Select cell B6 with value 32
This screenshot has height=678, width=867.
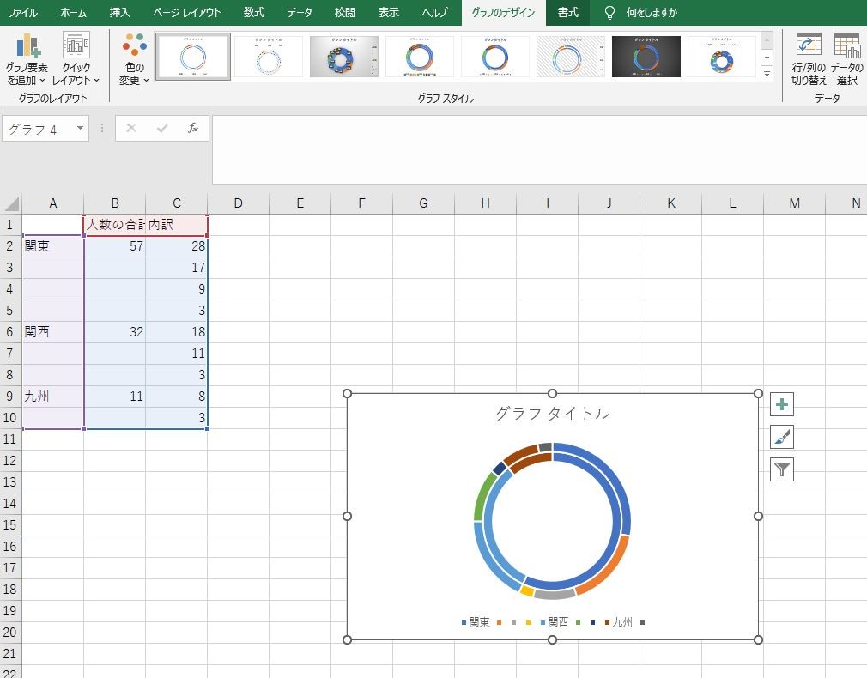pyautogui.click(x=115, y=332)
